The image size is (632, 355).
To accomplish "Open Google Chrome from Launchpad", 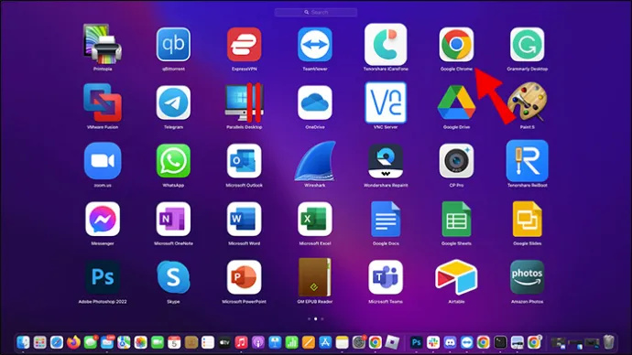I will [x=456, y=44].
